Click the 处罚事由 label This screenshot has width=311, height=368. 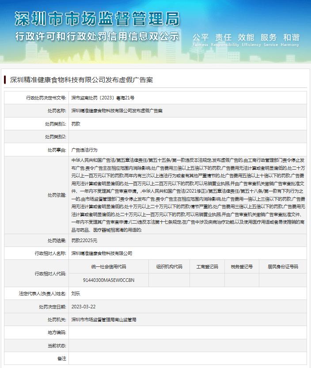point(57,150)
